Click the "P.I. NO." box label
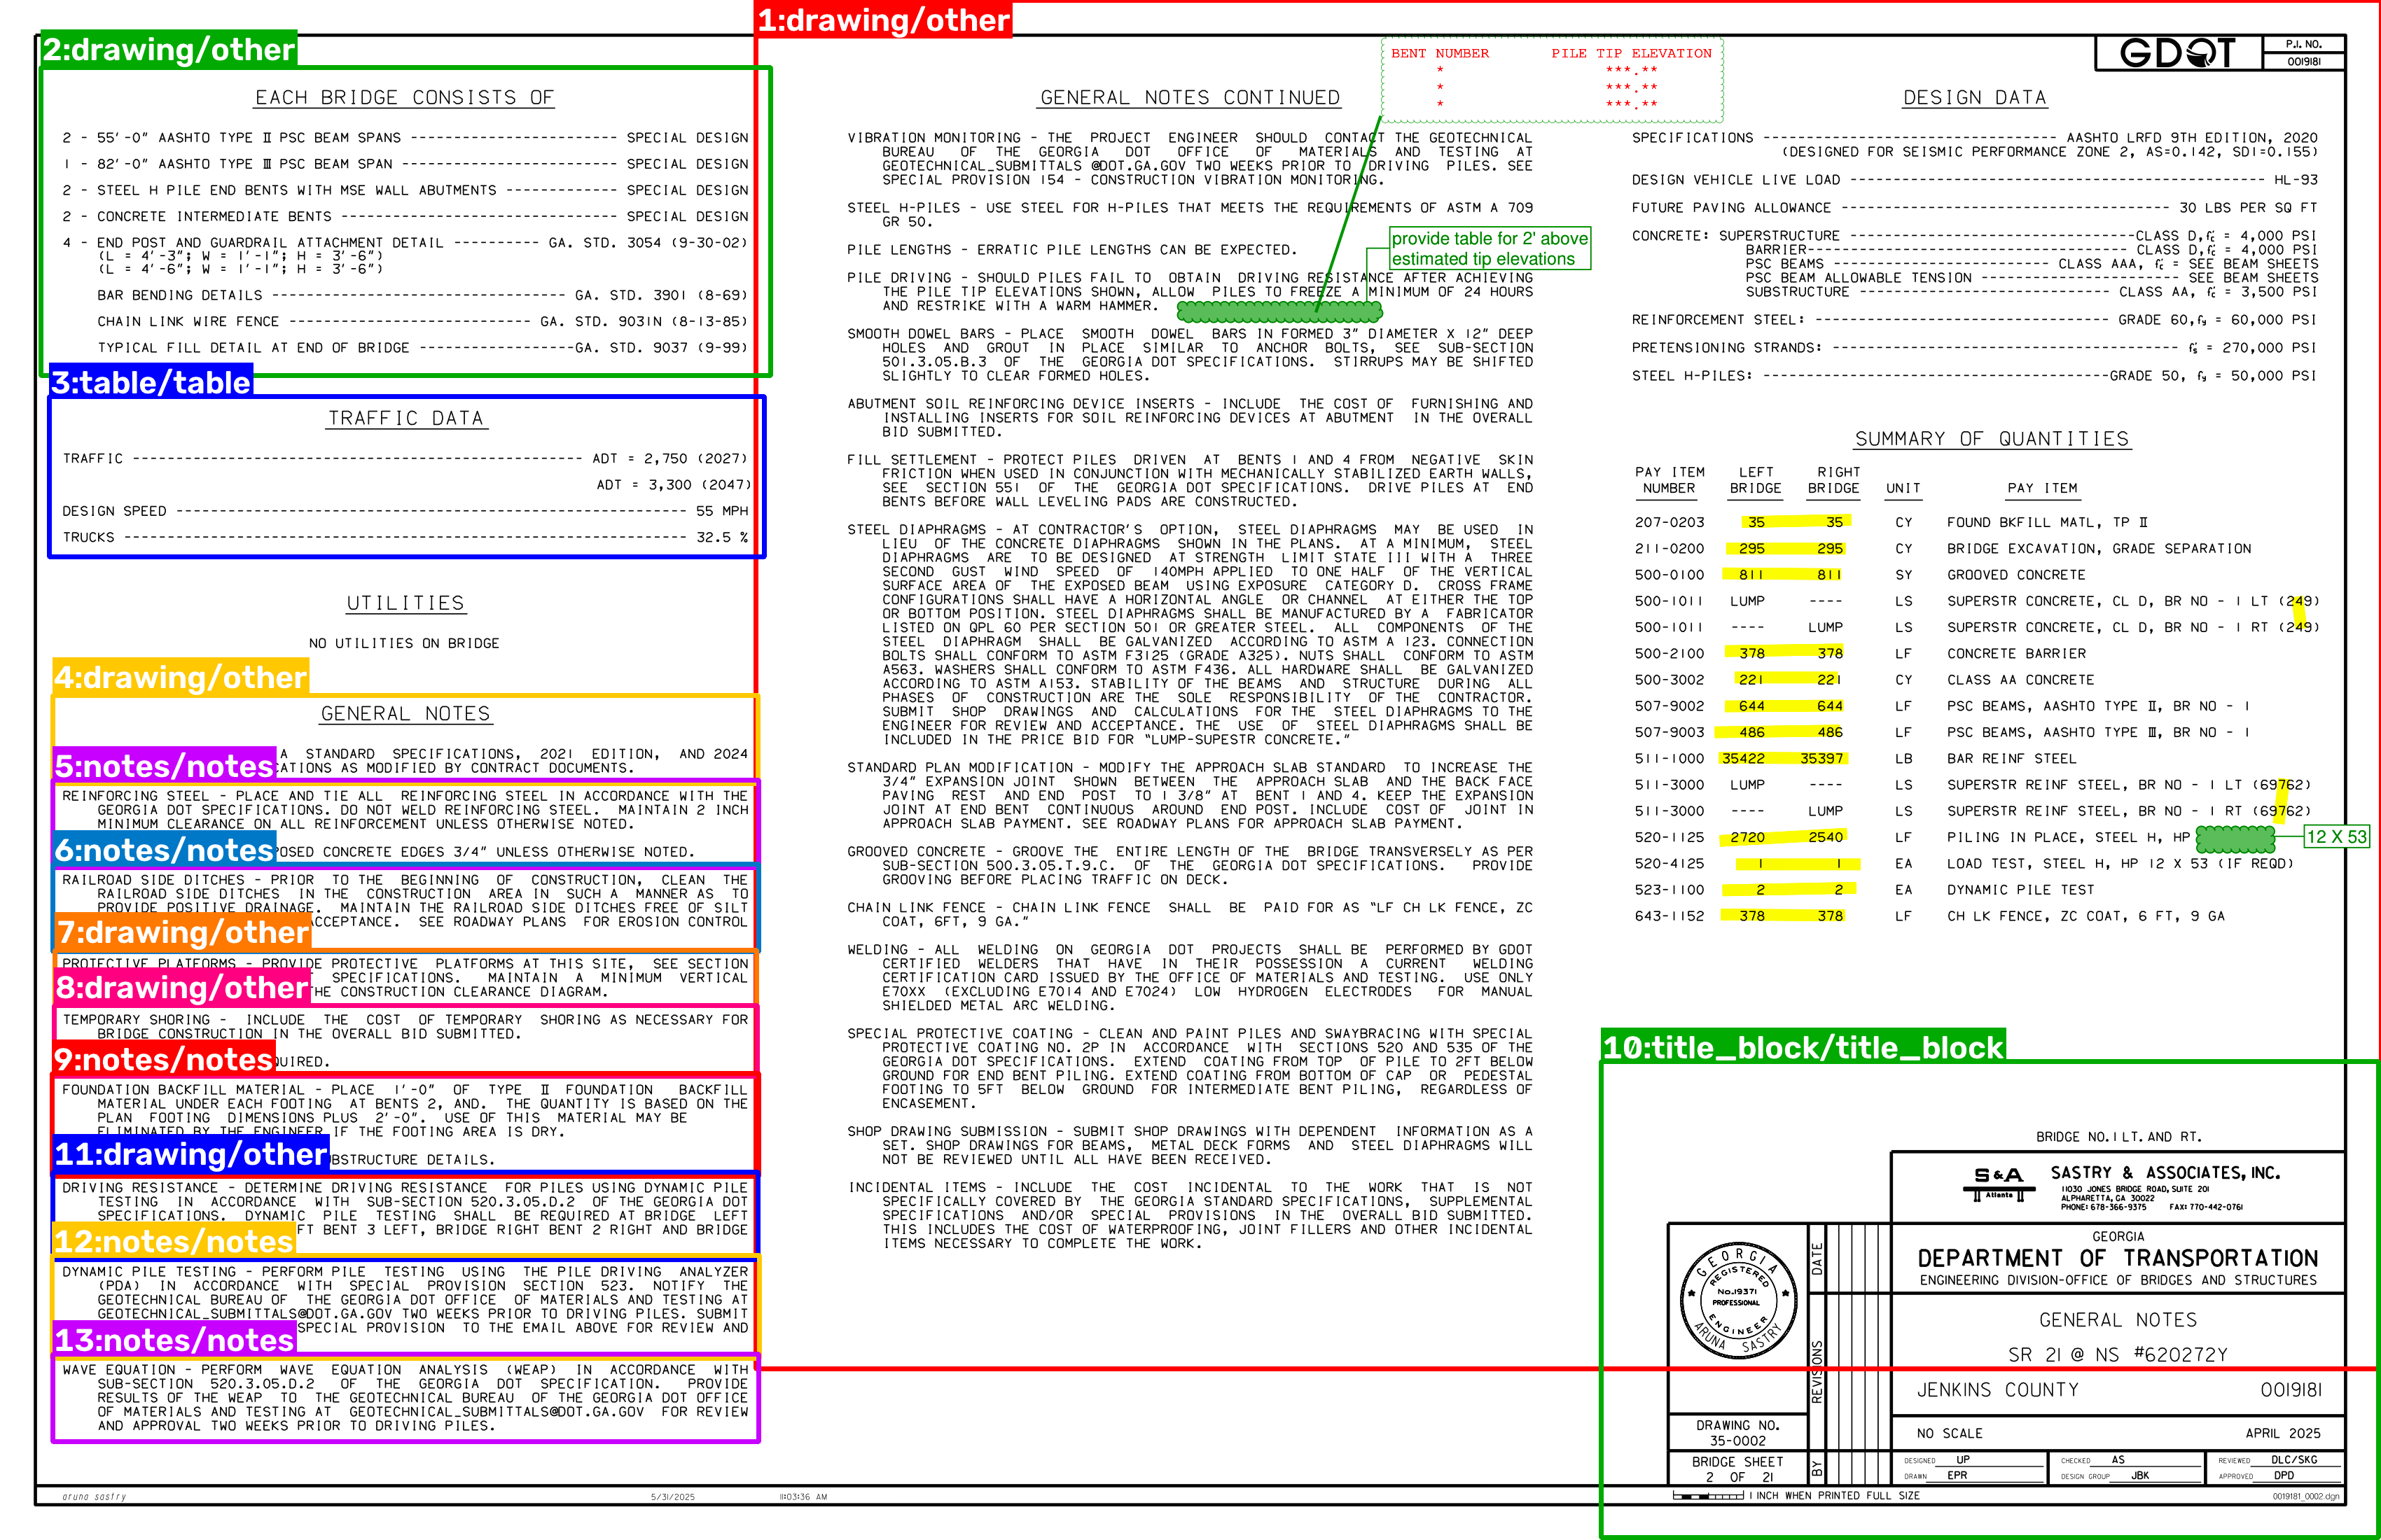Image resolution: width=2381 pixels, height=1540 pixels. click(2303, 44)
